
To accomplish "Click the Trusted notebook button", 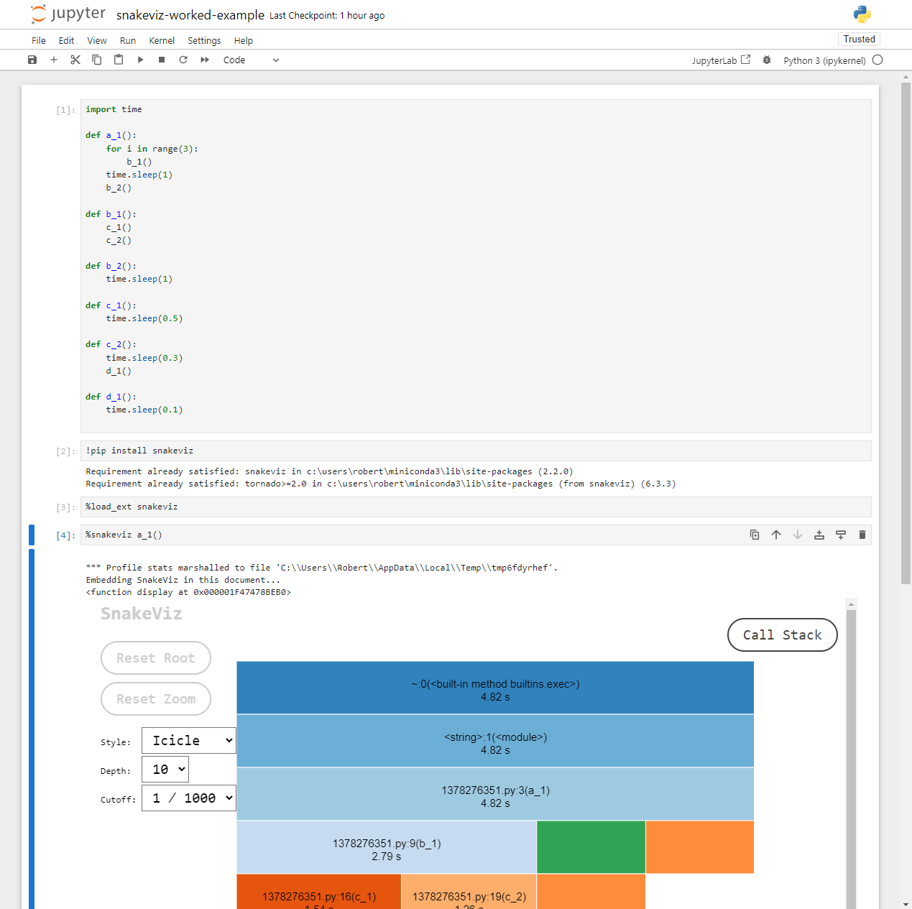I will (859, 40).
